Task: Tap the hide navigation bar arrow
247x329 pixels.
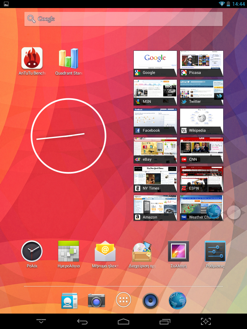Action: coord(41,321)
